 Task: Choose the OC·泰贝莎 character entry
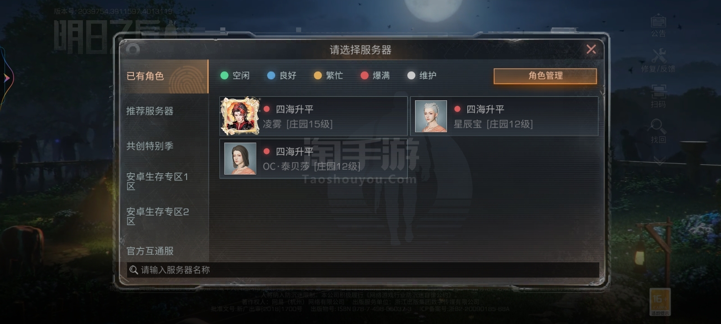coord(313,158)
